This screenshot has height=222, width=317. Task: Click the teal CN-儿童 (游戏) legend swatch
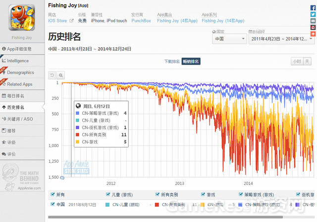pyautogui.click(x=107, y=205)
